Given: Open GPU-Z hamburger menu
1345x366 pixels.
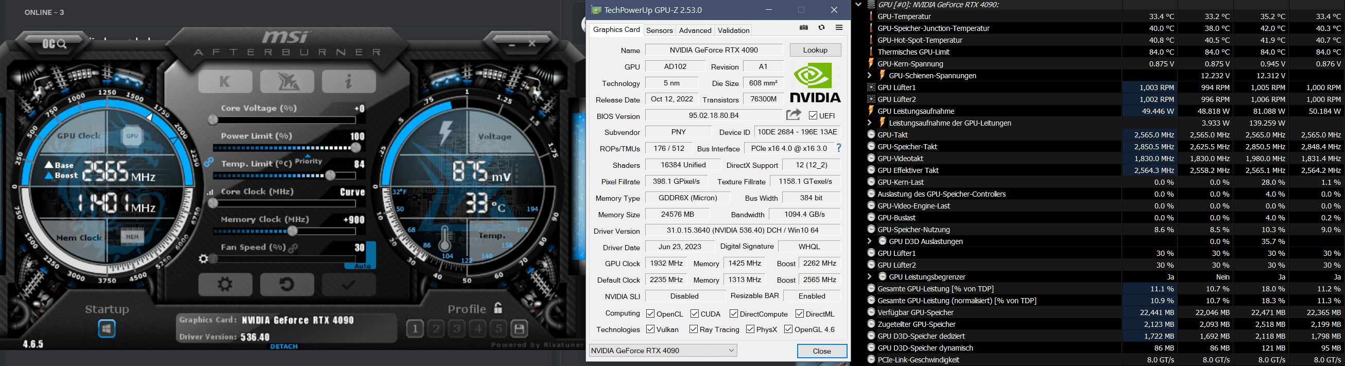Looking at the screenshot, I should coord(839,28).
